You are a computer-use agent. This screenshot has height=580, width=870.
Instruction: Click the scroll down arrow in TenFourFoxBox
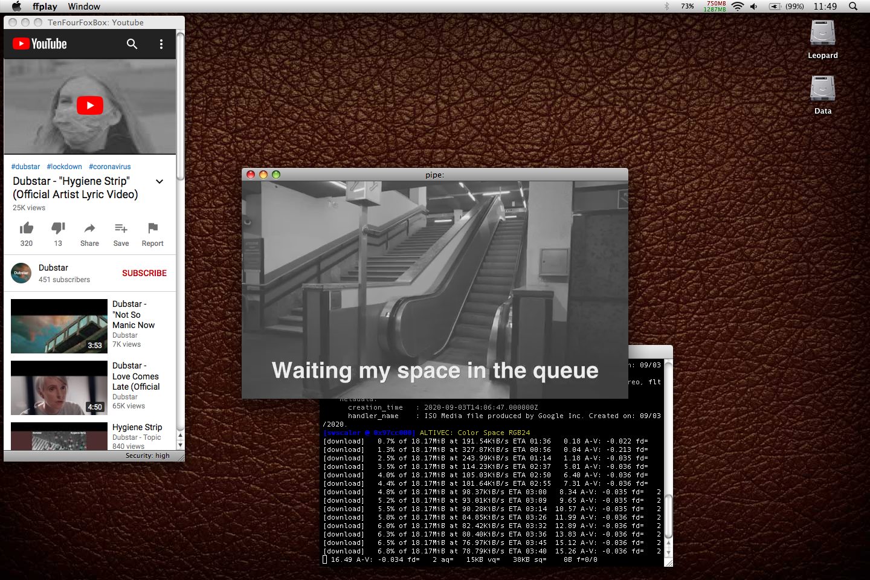pos(180,444)
